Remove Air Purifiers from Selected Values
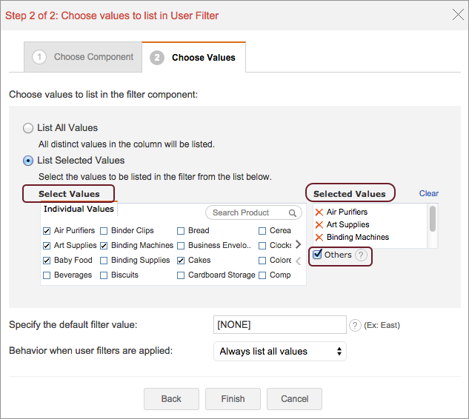The width and height of the screenshot is (469, 419). tap(319, 212)
